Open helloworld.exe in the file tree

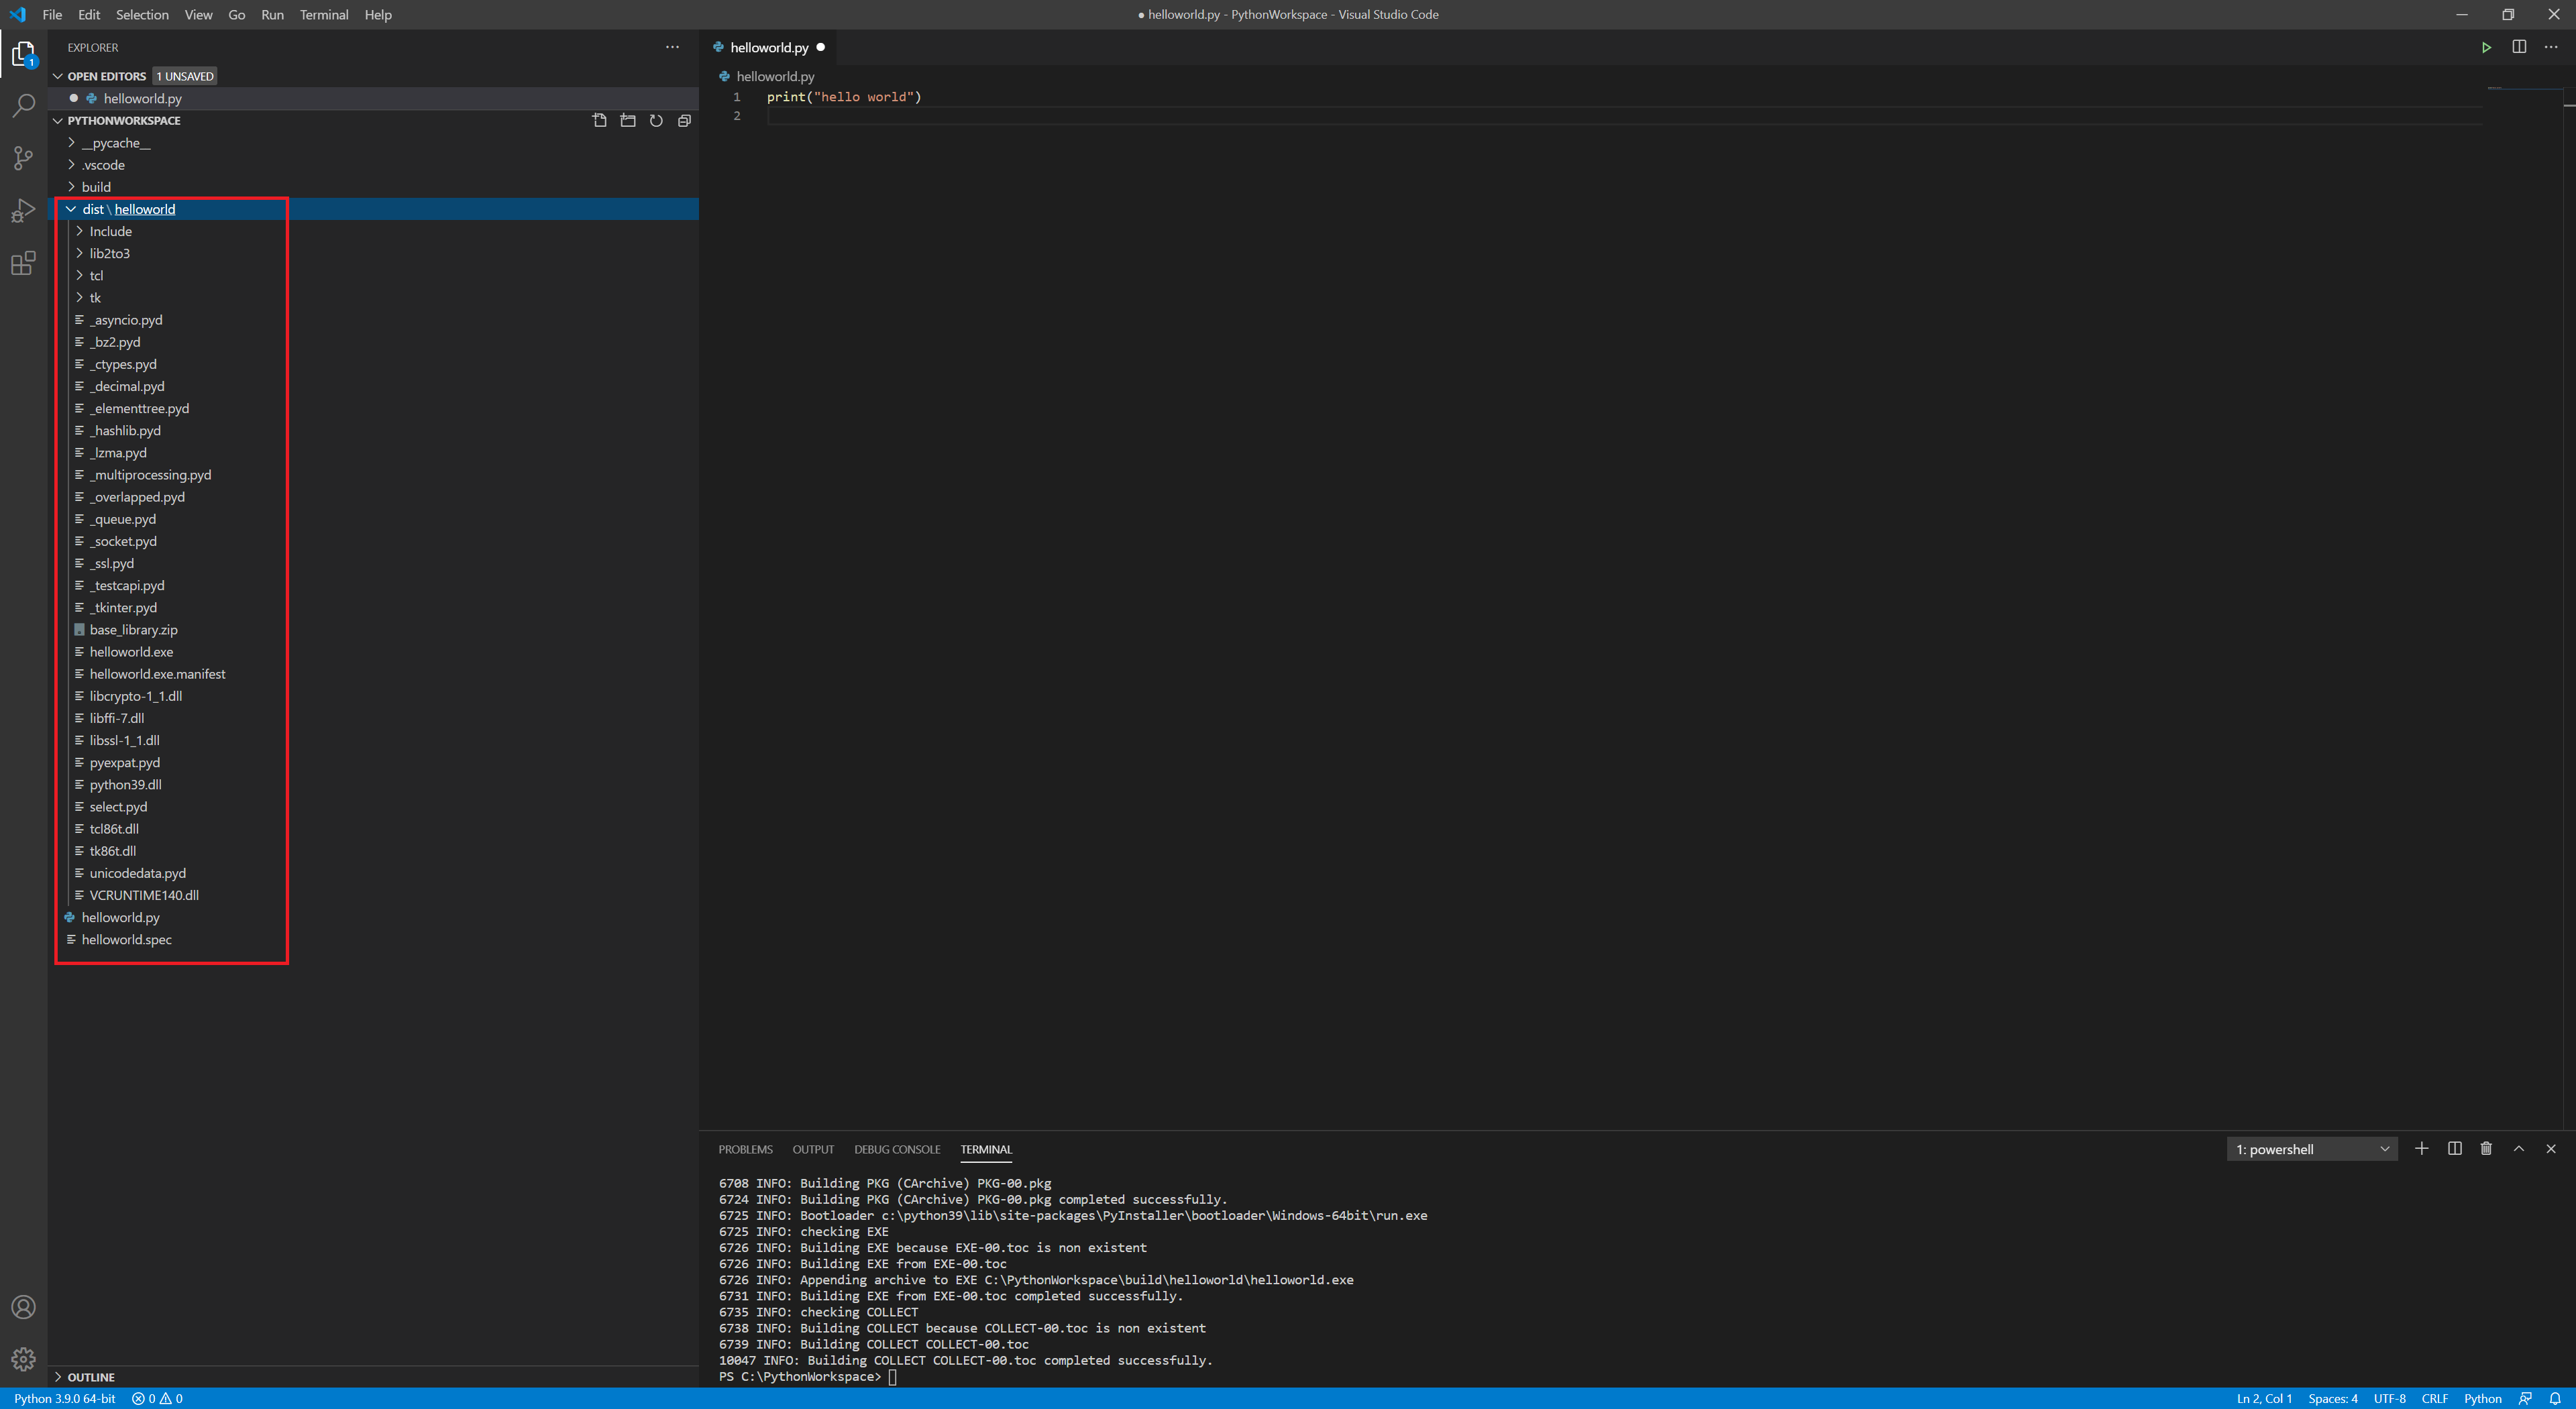(131, 652)
